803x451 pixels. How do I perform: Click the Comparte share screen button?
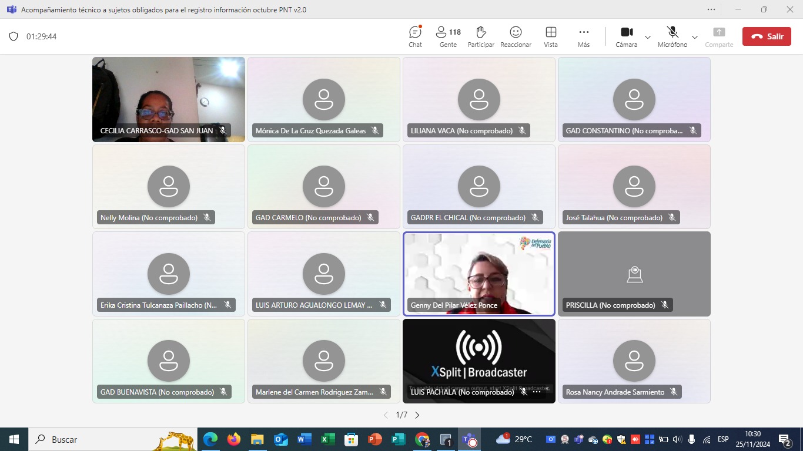point(719,36)
